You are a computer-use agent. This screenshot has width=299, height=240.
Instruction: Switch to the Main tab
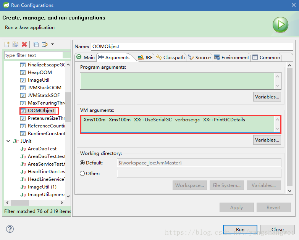[86, 57]
